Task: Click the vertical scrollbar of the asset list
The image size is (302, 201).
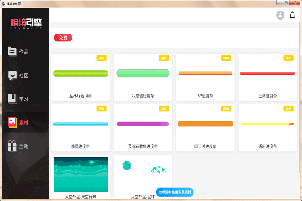Action: (299, 98)
